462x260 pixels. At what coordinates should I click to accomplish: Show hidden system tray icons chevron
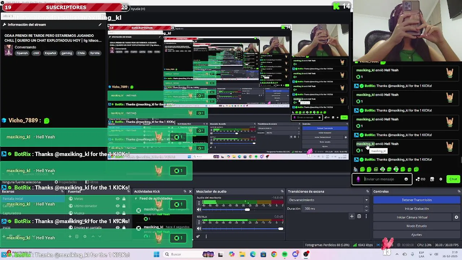click(397, 254)
